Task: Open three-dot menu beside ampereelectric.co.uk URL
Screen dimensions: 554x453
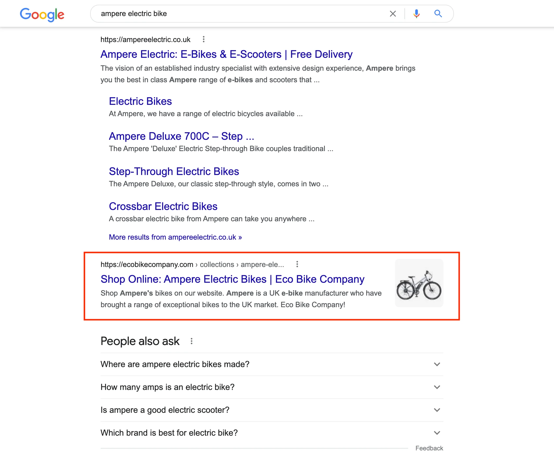Action: point(203,39)
